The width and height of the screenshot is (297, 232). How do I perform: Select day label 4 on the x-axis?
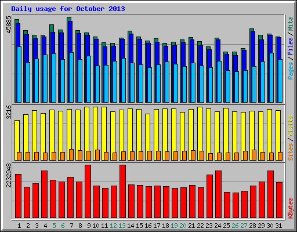pos(45,226)
